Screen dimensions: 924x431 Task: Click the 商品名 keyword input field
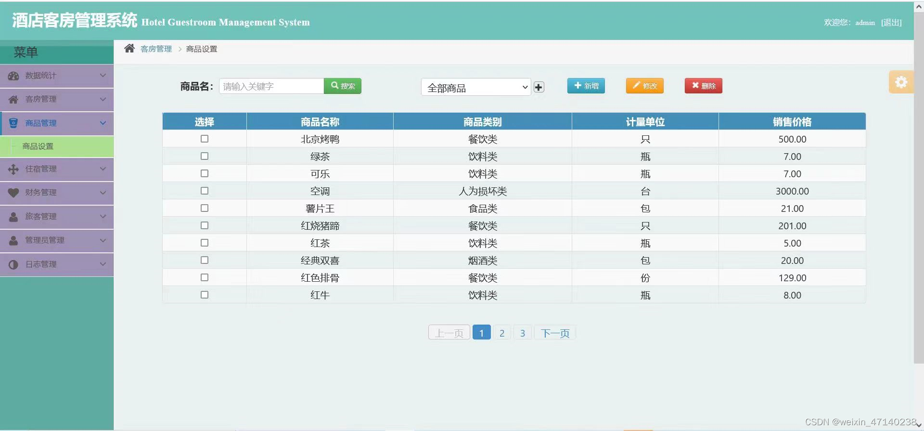[x=271, y=86]
